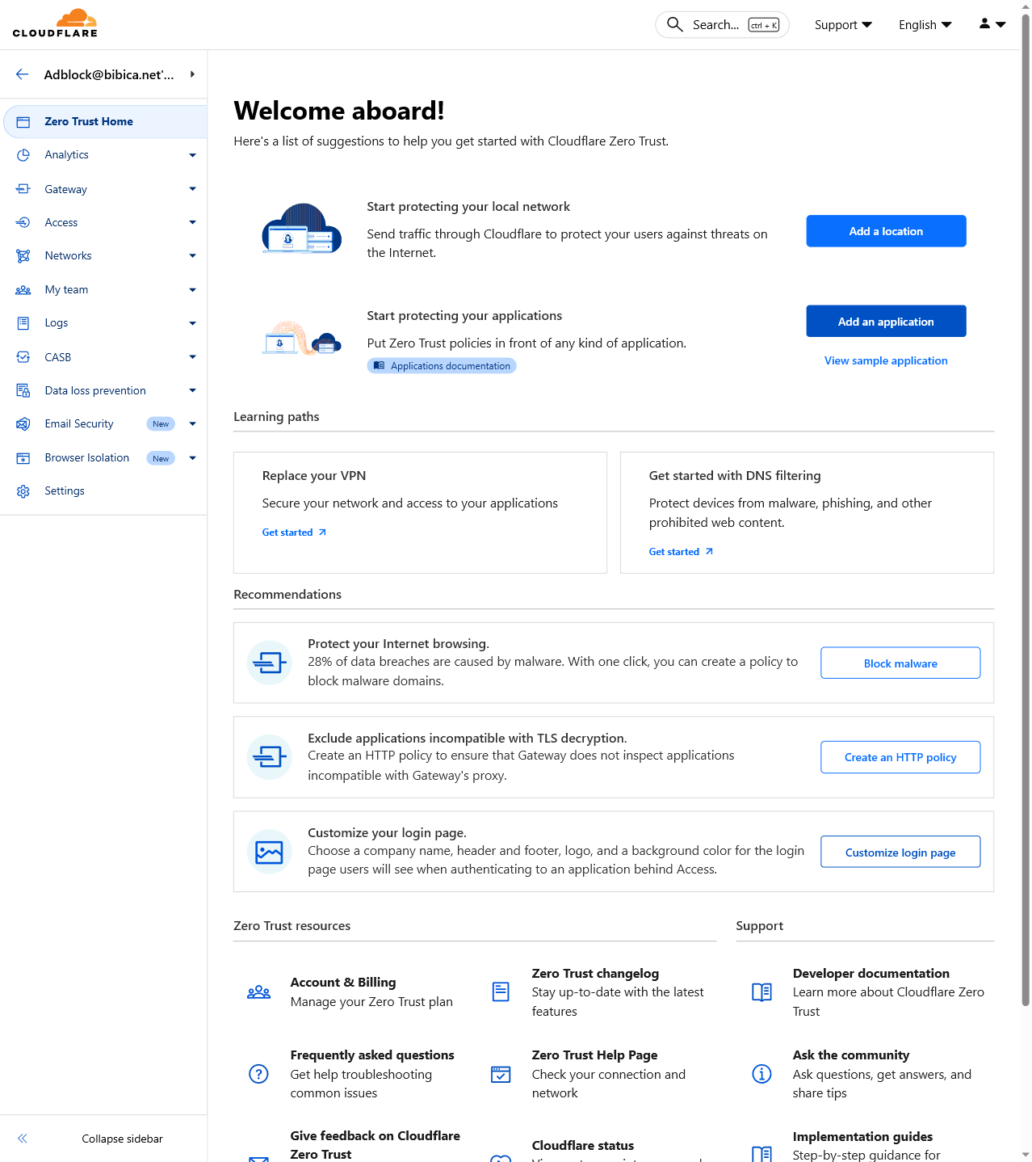Click the Frequently asked questions help icon
The height and width of the screenshot is (1162, 1032).
(258, 1074)
